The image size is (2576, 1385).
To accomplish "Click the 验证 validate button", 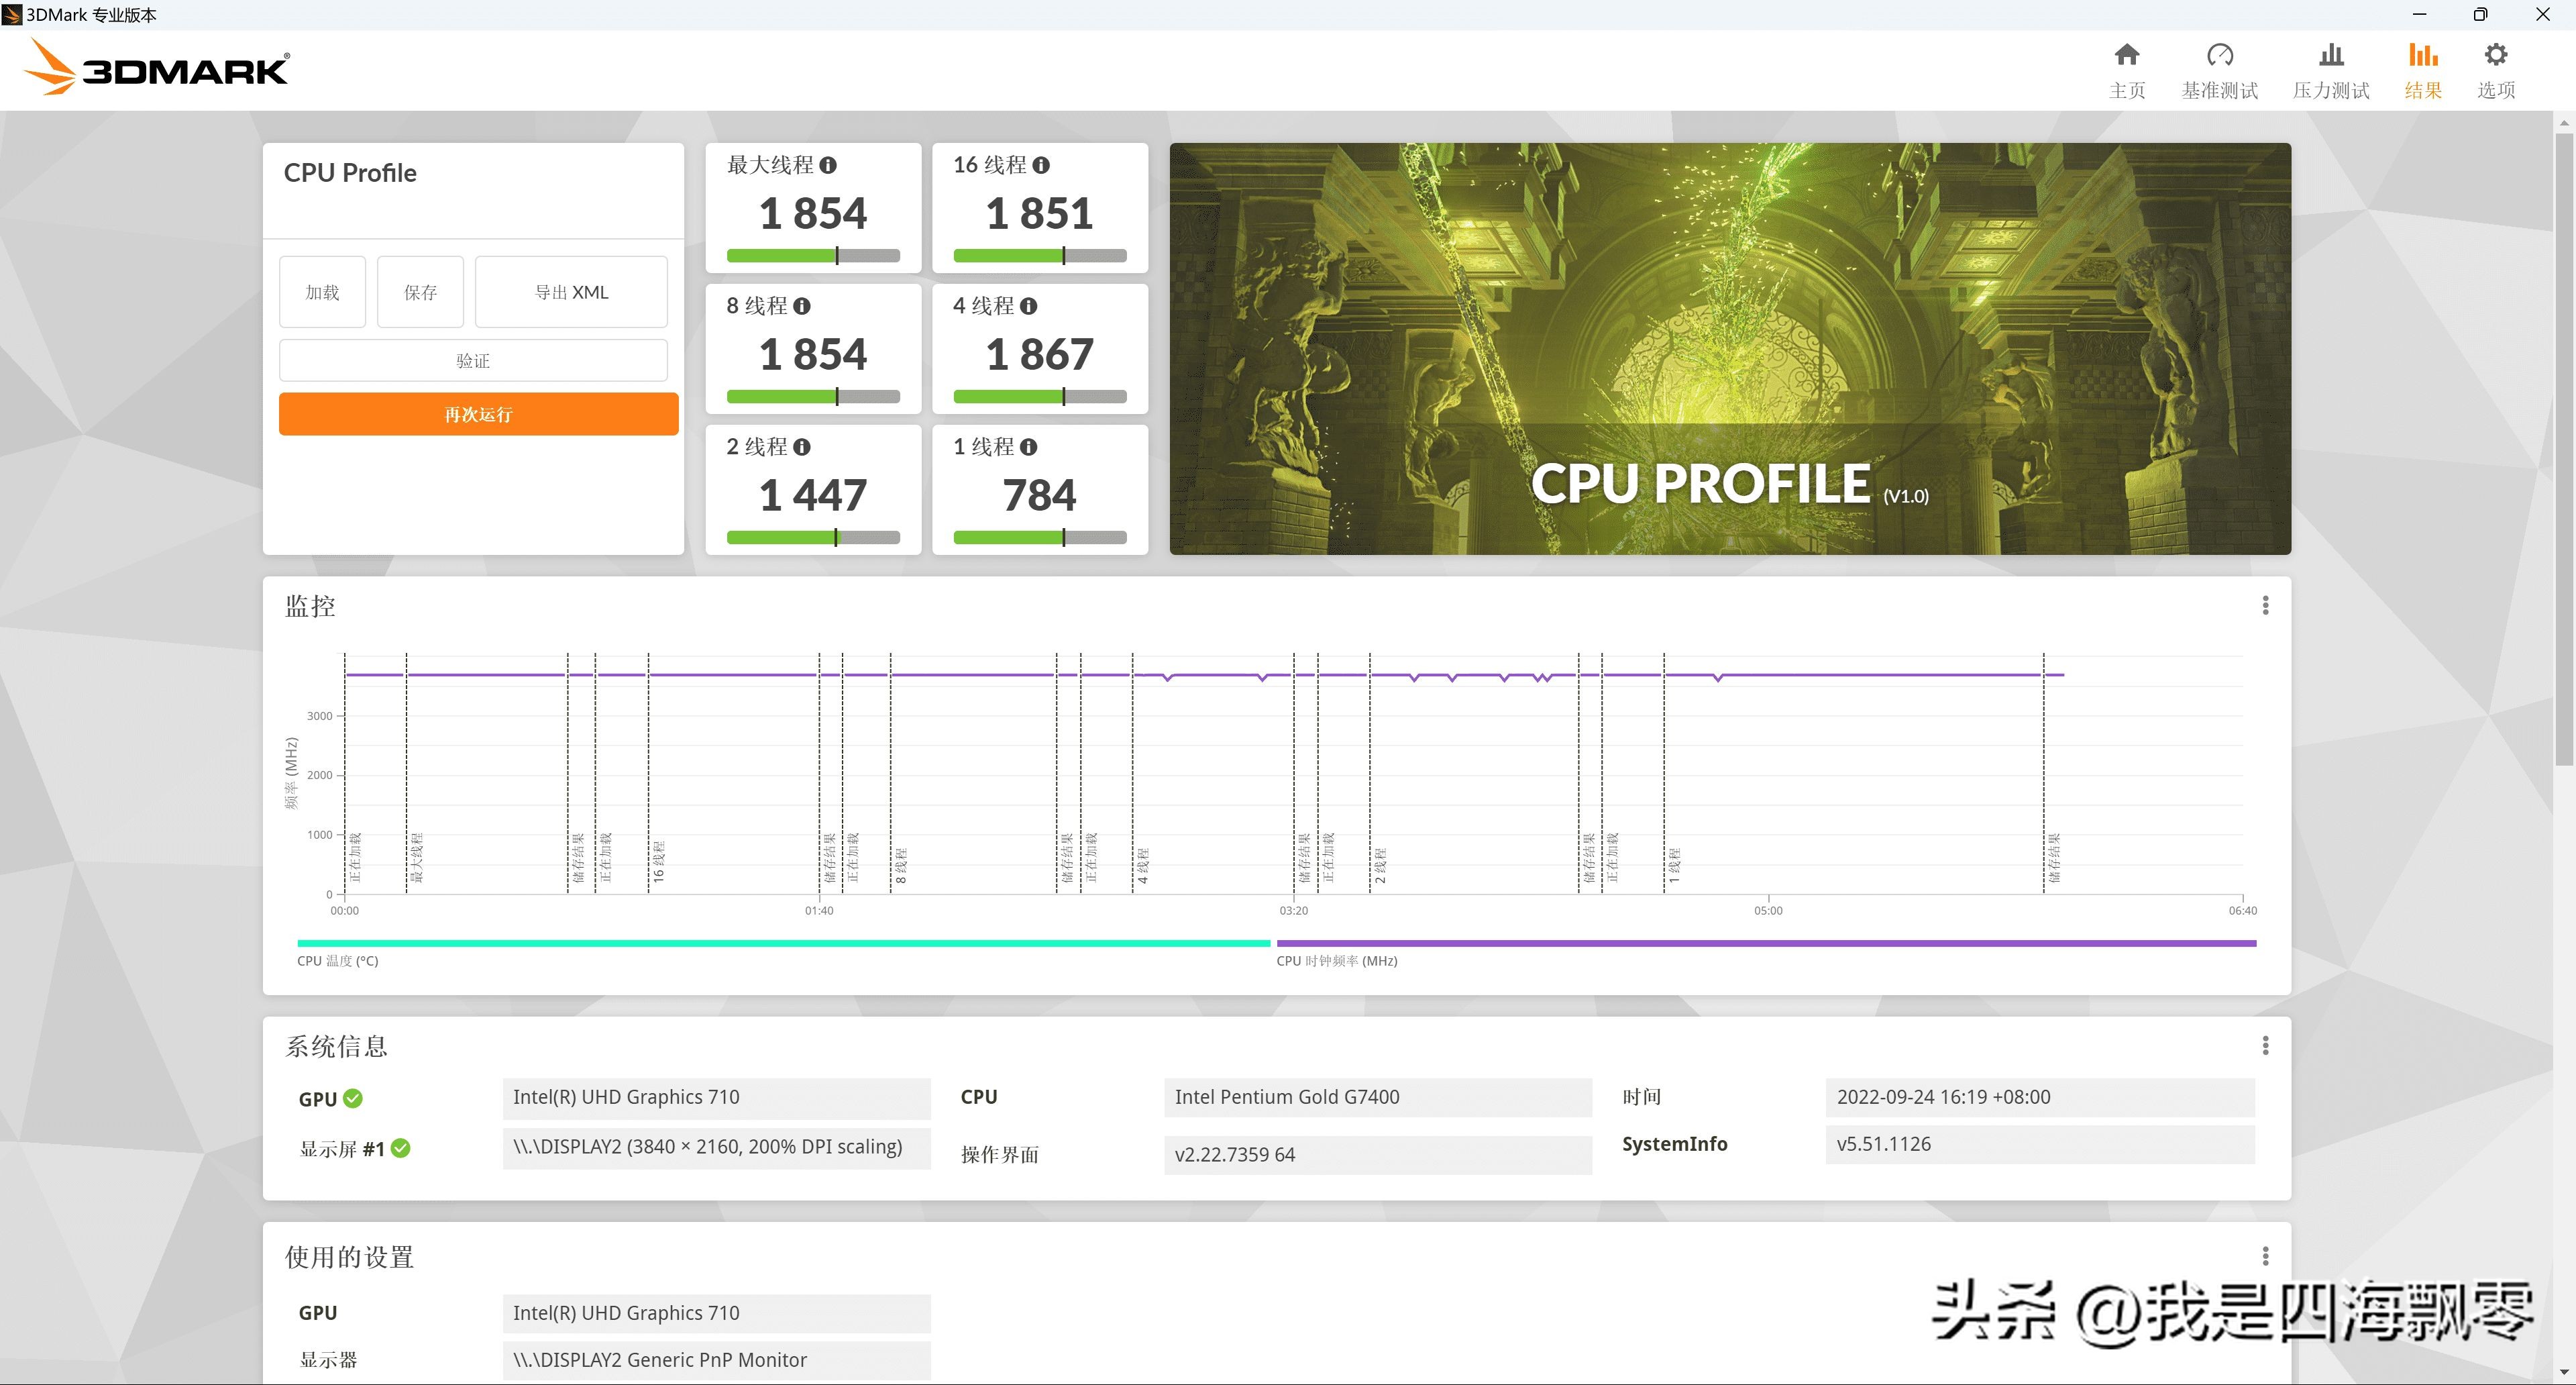I will (473, 360).
